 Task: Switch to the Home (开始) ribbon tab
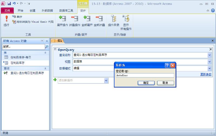21,11
